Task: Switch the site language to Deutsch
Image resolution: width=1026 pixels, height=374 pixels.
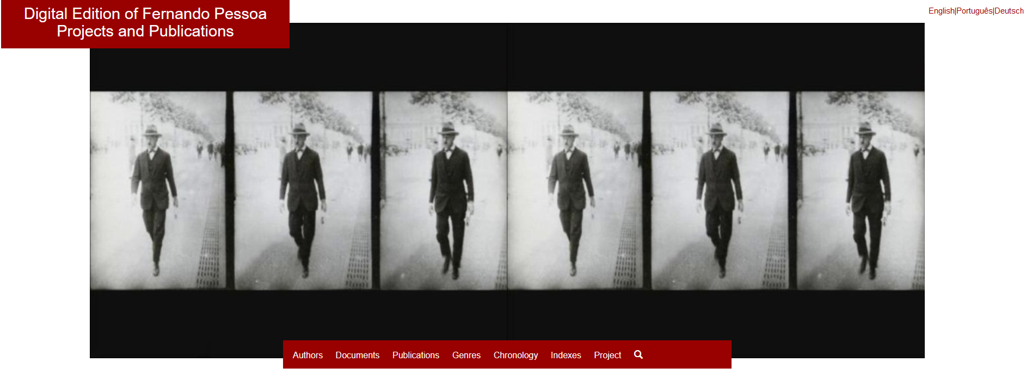Action: tap(1009, 11)
